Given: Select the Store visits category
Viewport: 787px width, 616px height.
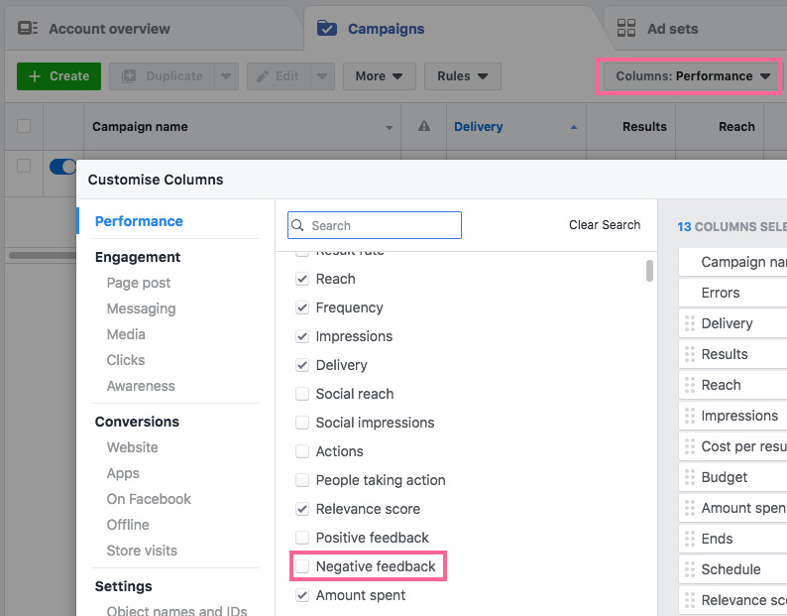Looking at the screenshot, I should [x=142, y=551].
